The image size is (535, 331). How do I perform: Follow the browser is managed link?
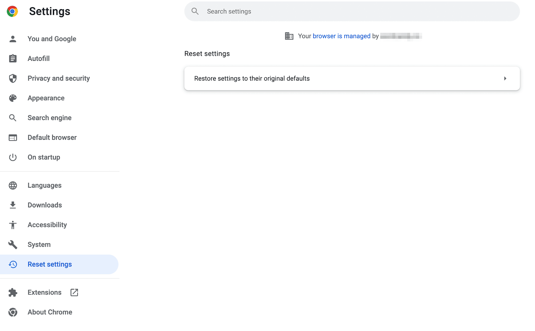341,36
